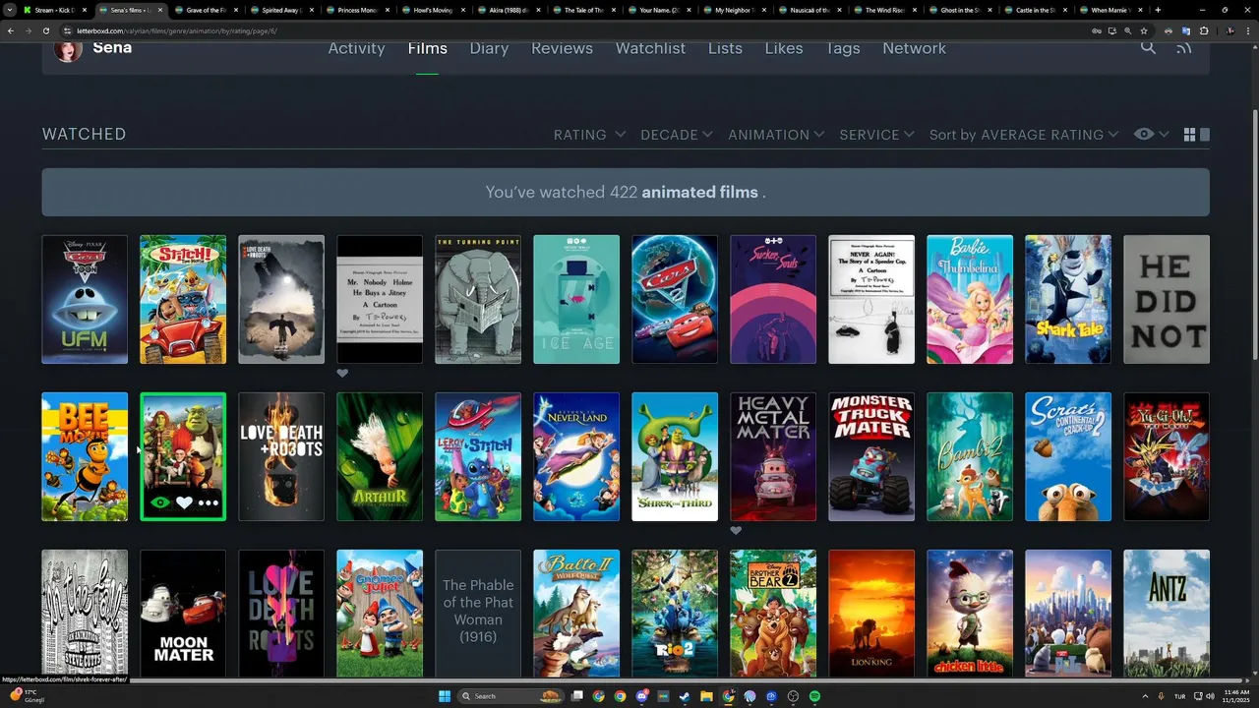Click the animated films link
The width and height of the screenshot is (1259, 708).
(699, 192)
